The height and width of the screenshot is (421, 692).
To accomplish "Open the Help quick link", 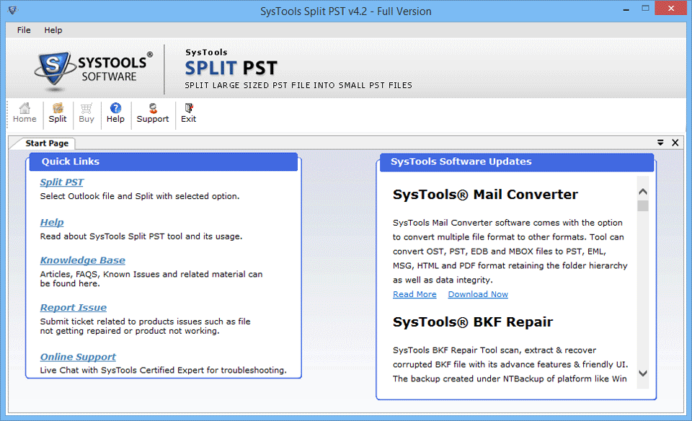I will click(x=52, y=223).
